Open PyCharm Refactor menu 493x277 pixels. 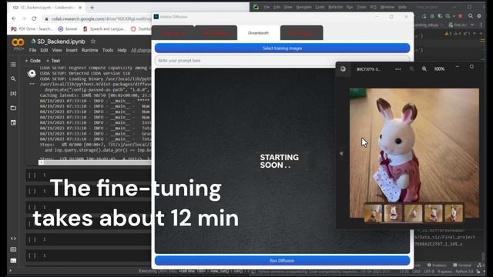coord(336,7)
